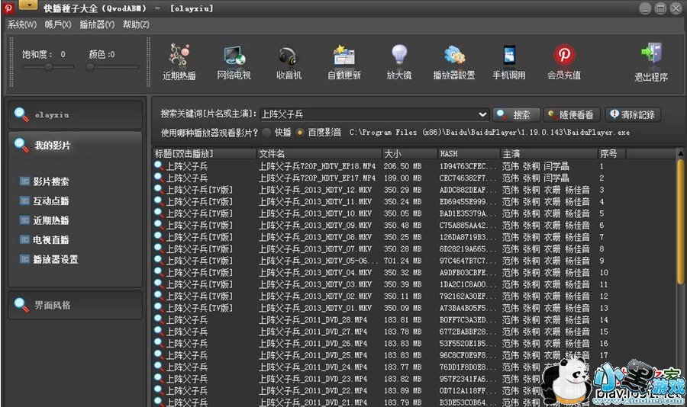Sort by the 标题[双击播放] column header

205,154
